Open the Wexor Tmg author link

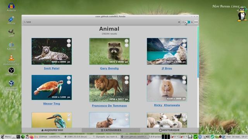click(52, 104)
